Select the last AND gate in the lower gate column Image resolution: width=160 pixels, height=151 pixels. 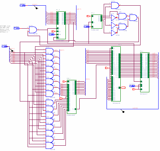50,145
